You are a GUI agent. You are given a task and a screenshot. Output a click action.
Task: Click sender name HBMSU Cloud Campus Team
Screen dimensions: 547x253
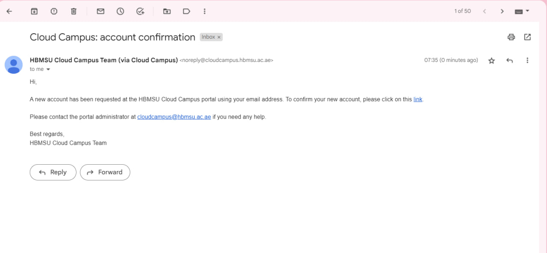pos(104,60)
